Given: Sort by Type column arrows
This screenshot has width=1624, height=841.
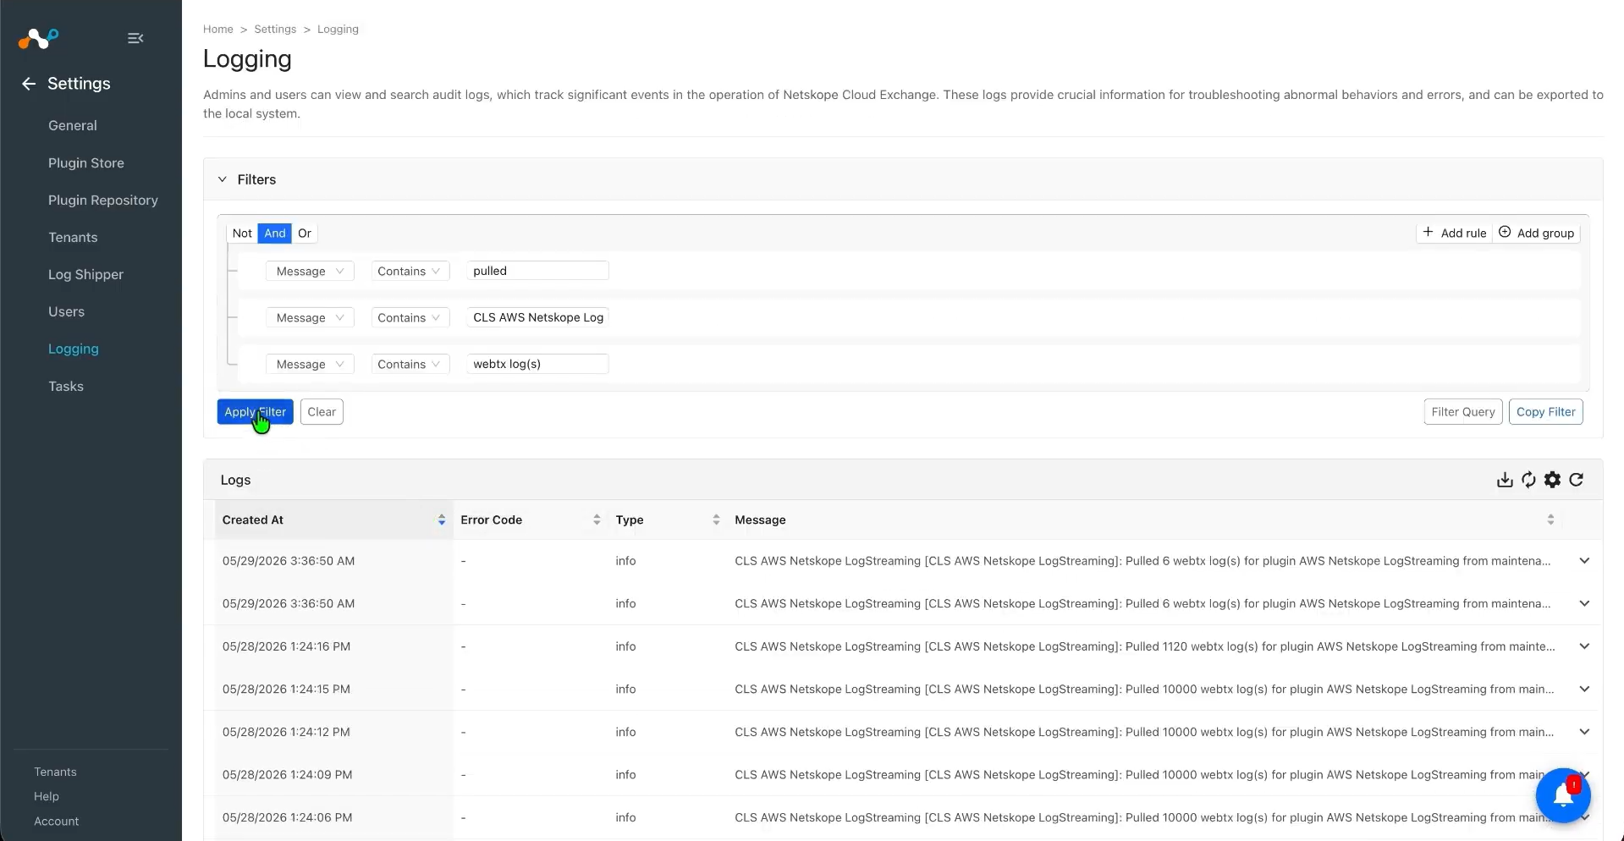Looking at the screenshot, I should (x=716, y=519).
